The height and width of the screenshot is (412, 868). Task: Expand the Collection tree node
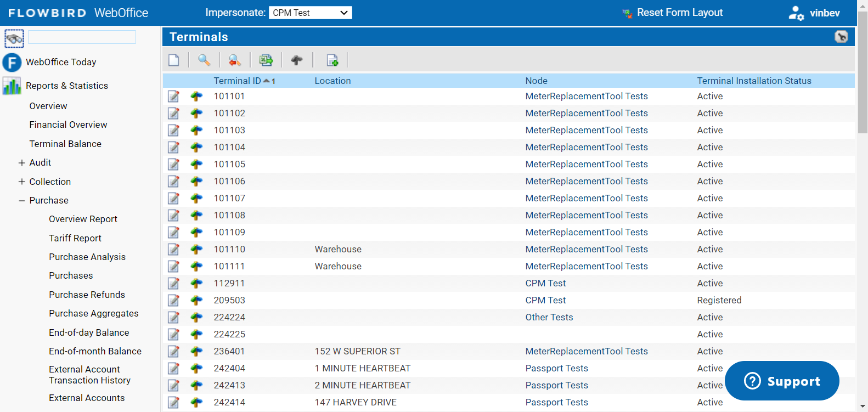(22, 182)
